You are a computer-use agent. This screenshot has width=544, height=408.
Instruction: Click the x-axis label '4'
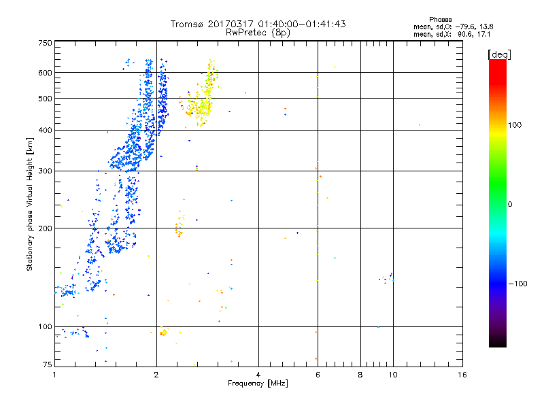pos(258,375)
